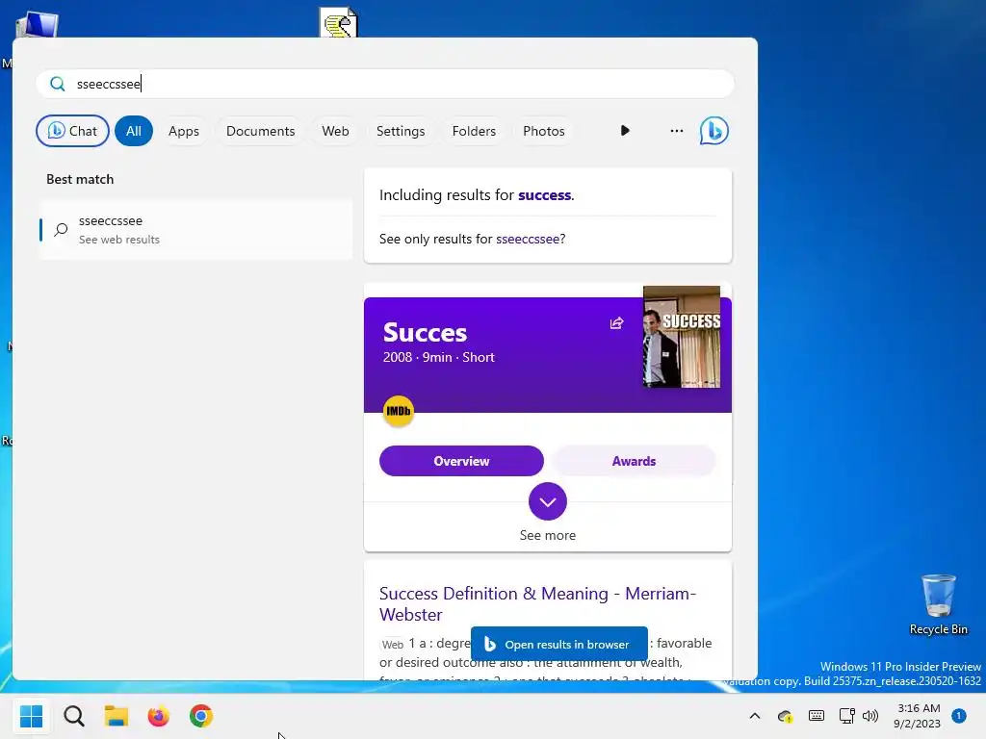Select the All filter tab
The height and width of the screenshot is (739, 986).
pyautogui.click(x=133, y=131)
